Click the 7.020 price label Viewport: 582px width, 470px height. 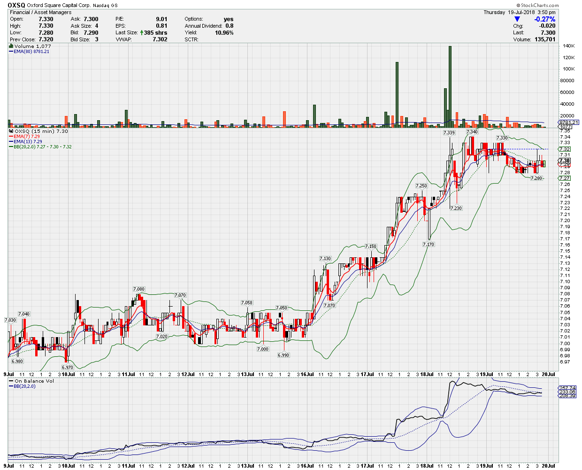(x=161, y=337)
